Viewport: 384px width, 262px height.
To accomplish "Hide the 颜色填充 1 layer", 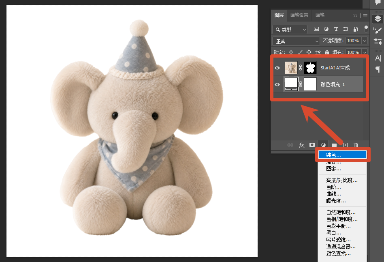I will 277,85.
